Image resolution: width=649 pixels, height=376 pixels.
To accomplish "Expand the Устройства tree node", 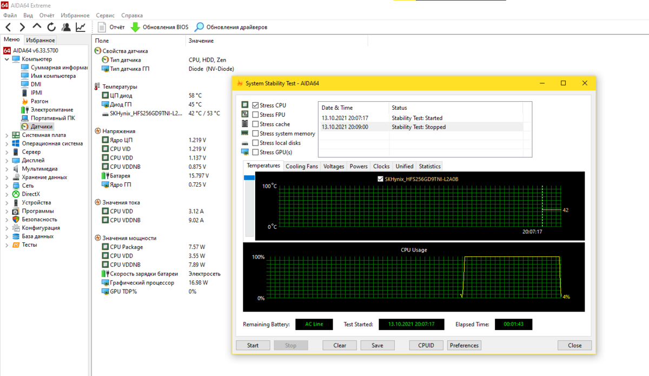I will pos(6,202).
